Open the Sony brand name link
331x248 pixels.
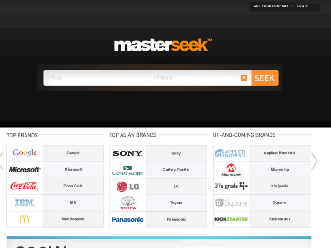click(176, 153)
